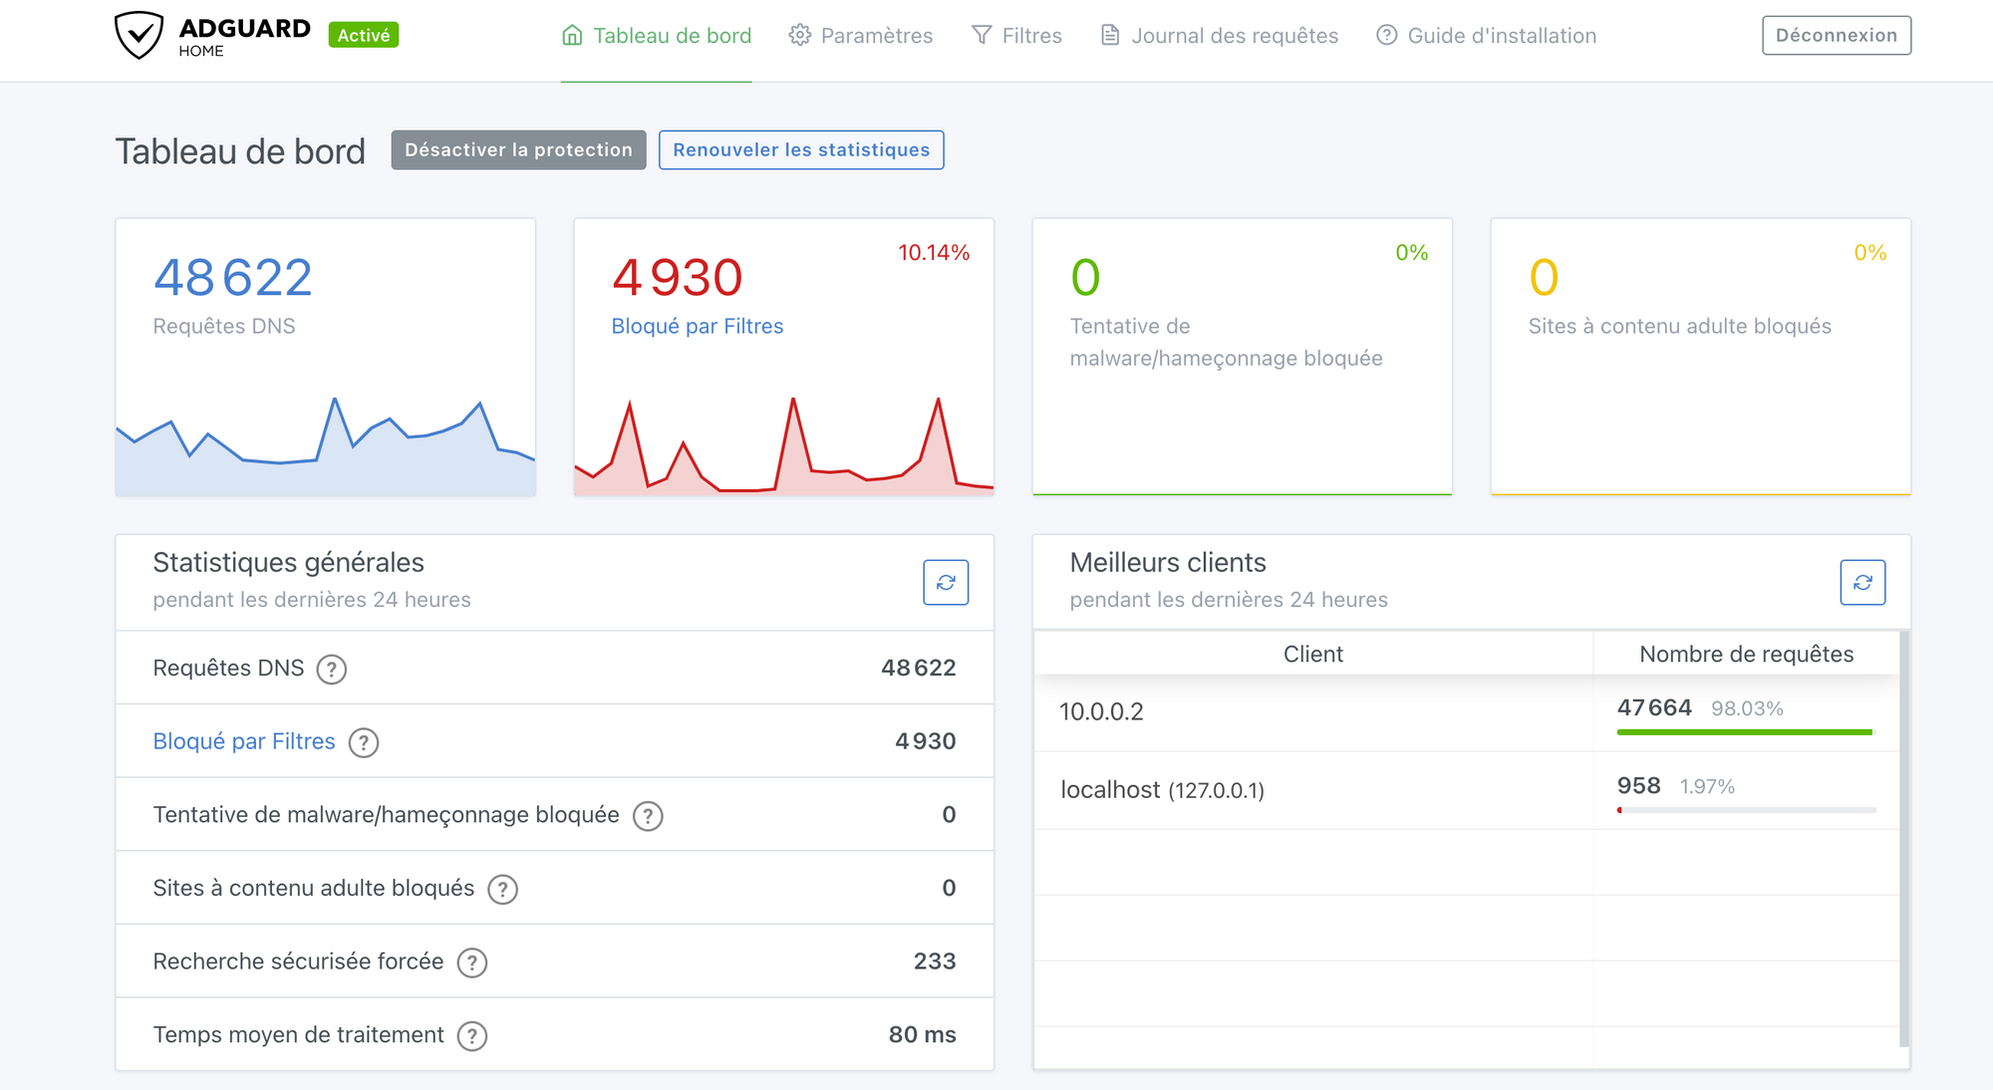Click the document icon beside Journal des requêtes

tap(1110, 36)
